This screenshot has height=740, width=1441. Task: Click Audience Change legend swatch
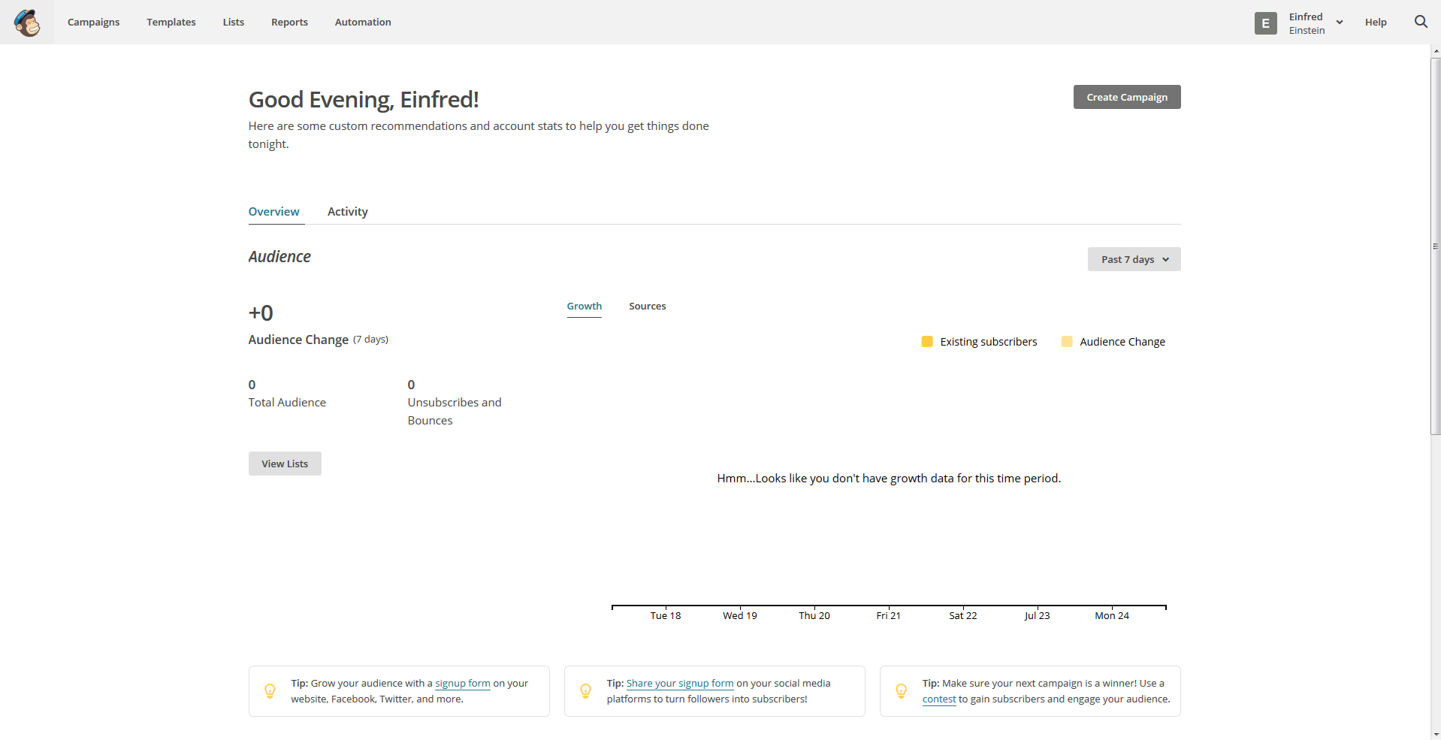[1067, 342]
